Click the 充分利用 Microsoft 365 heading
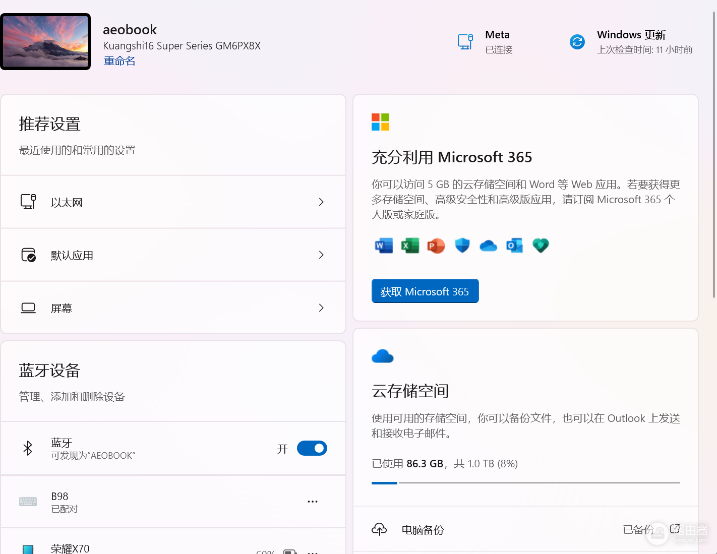 pos(452,157)
